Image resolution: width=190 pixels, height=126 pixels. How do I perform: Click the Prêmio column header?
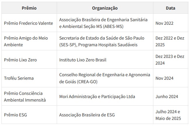tap(29, 8)
